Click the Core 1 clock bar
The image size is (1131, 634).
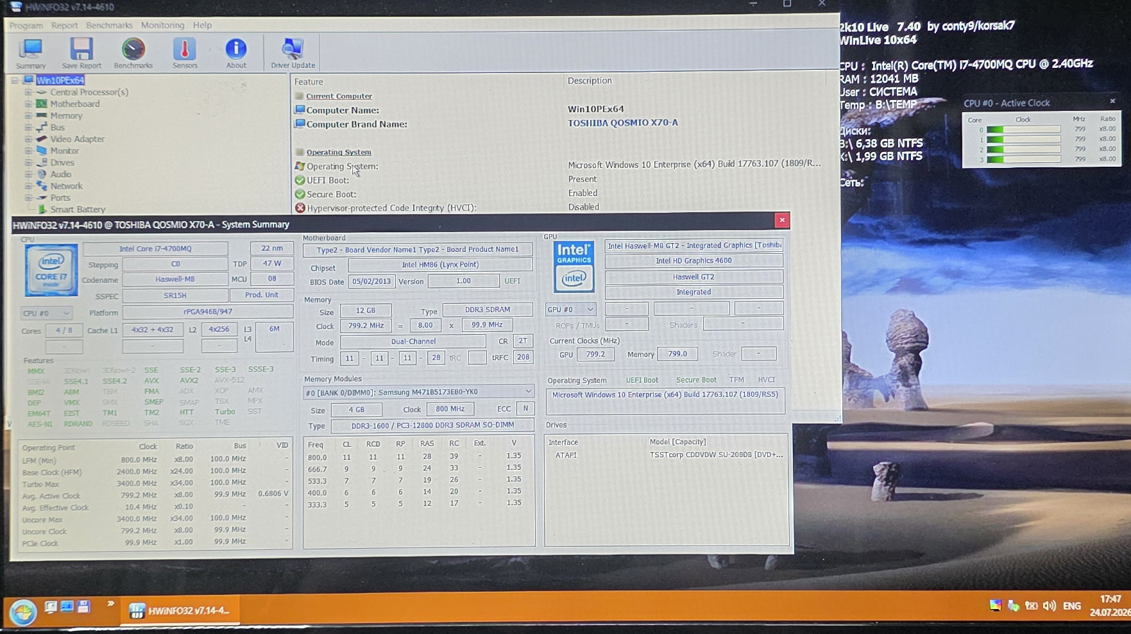click(x=1023, y=139)
